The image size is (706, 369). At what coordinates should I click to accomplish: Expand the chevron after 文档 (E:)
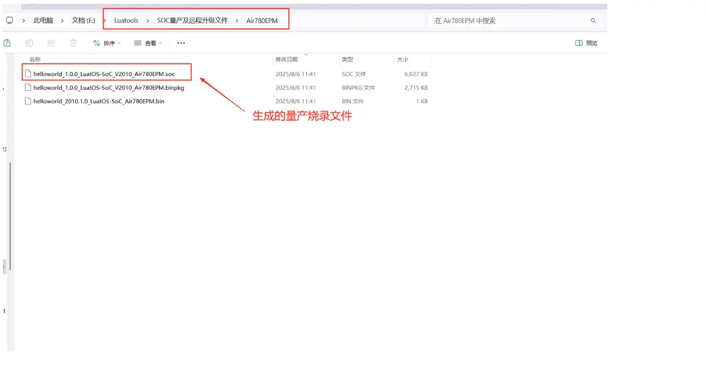point(105,21)
